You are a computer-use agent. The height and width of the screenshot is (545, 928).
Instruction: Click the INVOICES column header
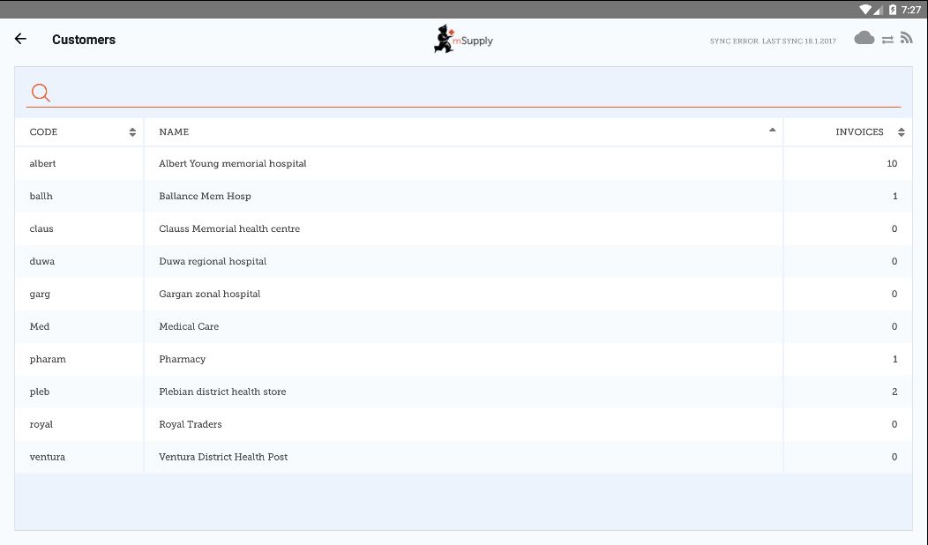(848, 132)
